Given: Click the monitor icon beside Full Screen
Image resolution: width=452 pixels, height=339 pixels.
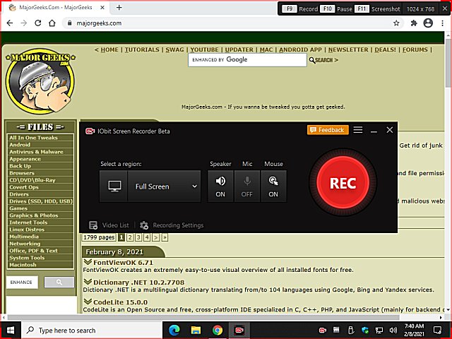Looking at the screenshot, I should click(x=114, y=186).
